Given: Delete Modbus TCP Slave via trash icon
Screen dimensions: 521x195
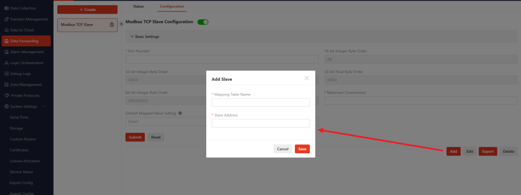Looking at the screenshot, I should point(112,25).
